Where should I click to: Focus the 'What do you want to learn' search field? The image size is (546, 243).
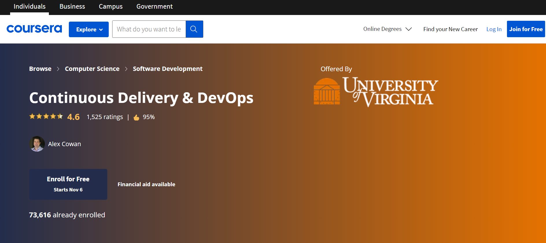pyautogui.click(x=149, y=29)
